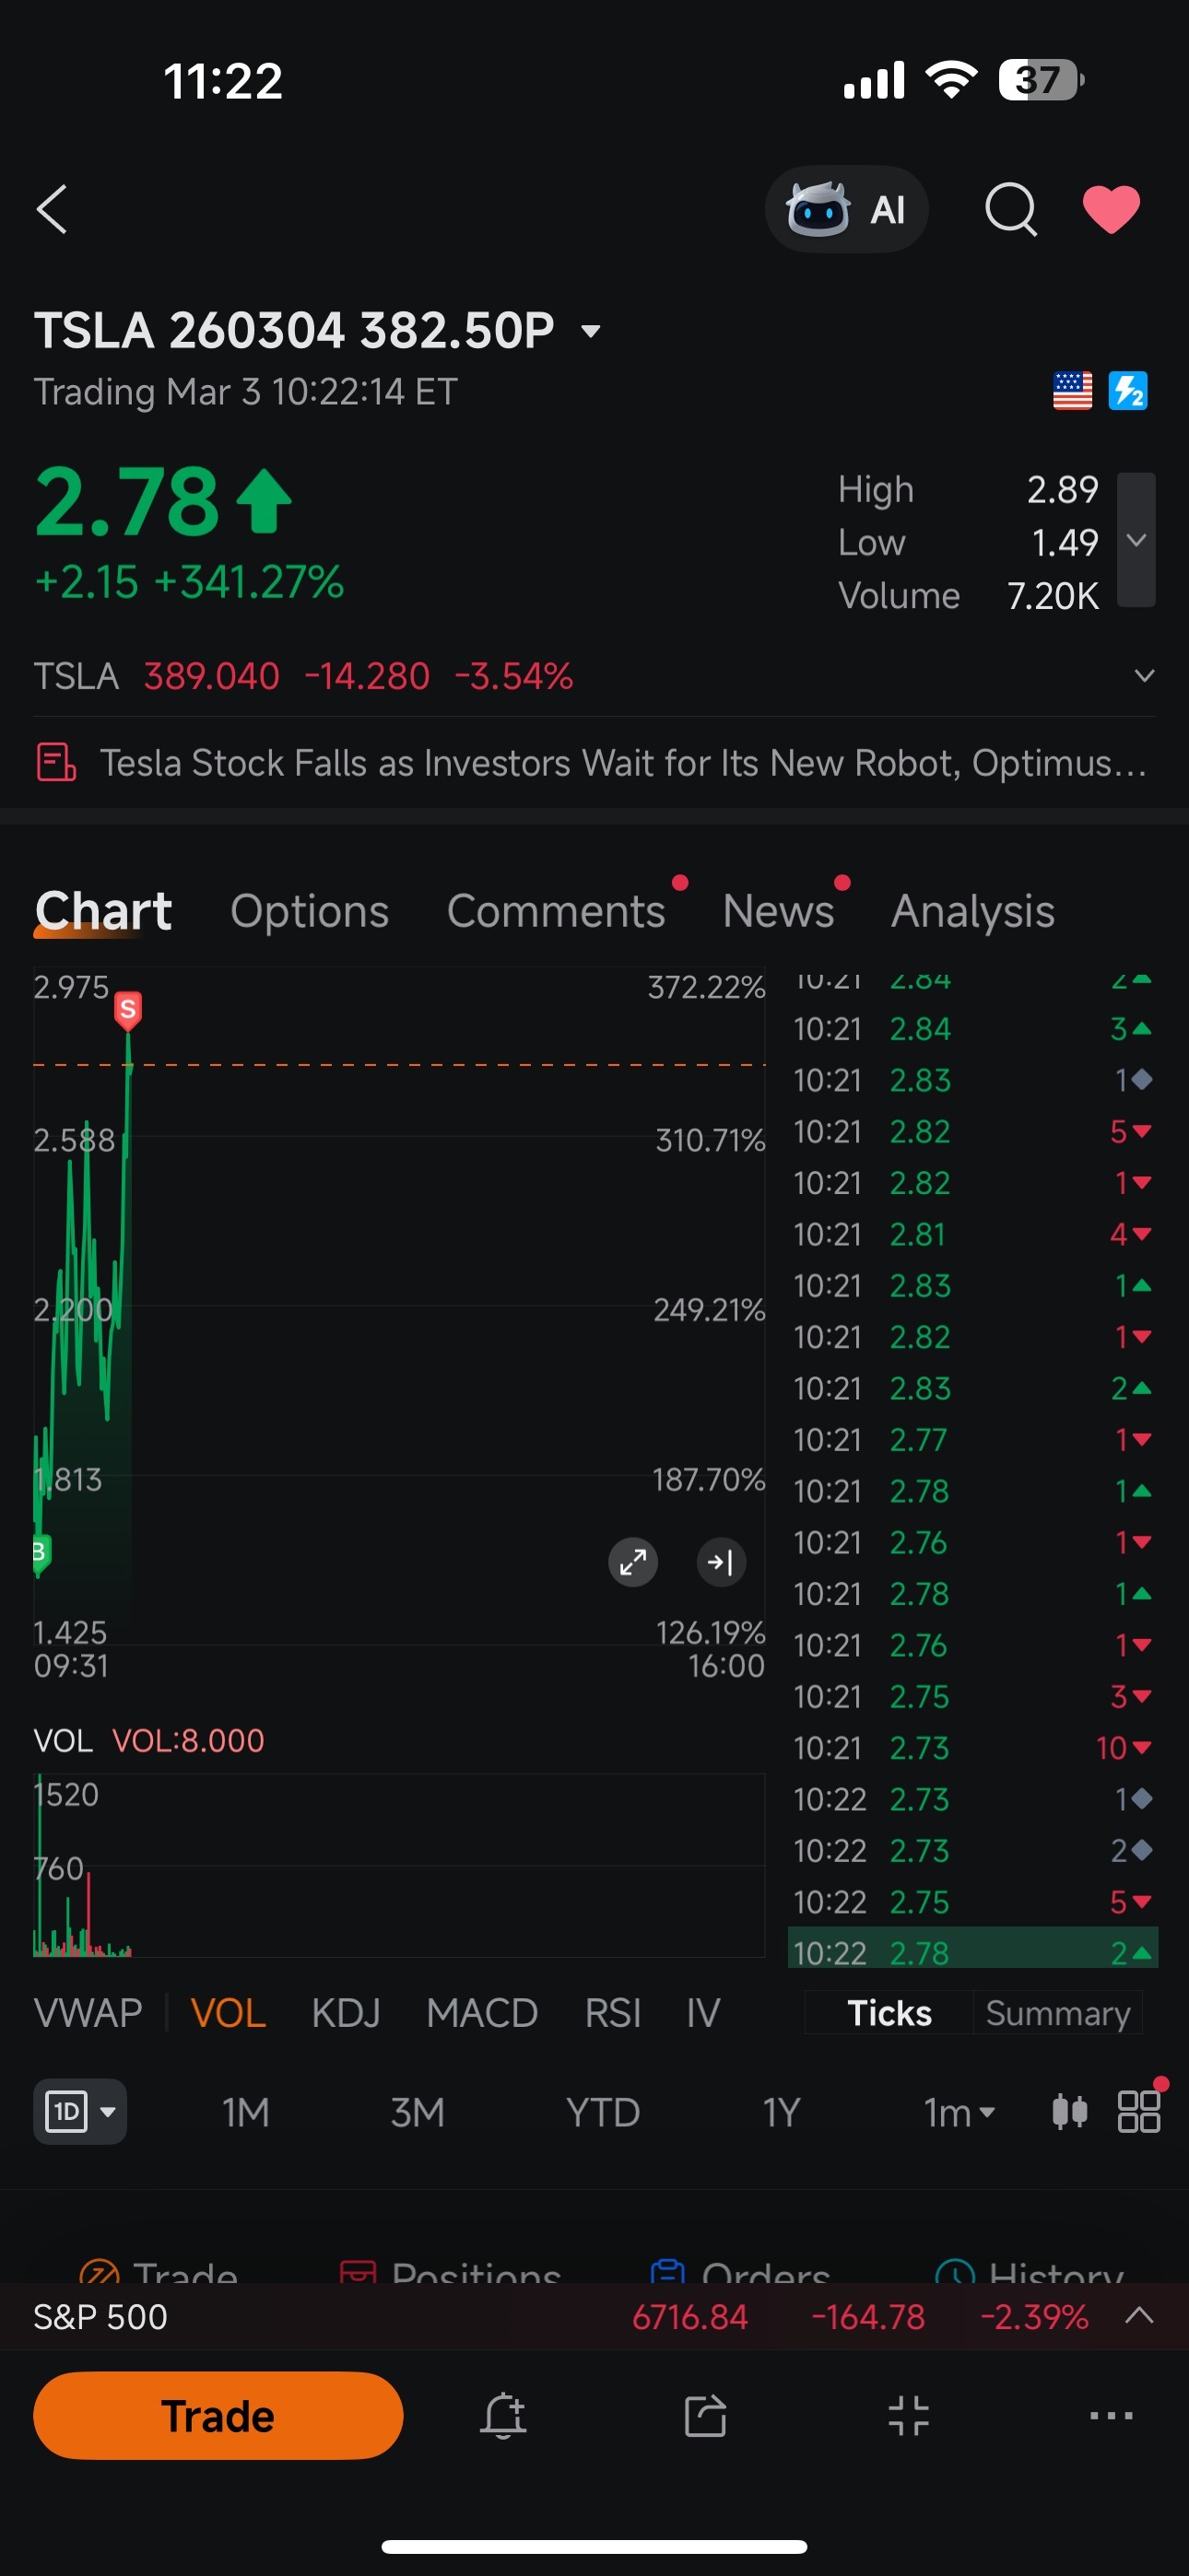The width and height of the screenshot is (1189, 2576).
Task: Open the AI assistant robot button
Action: point(847,209)
